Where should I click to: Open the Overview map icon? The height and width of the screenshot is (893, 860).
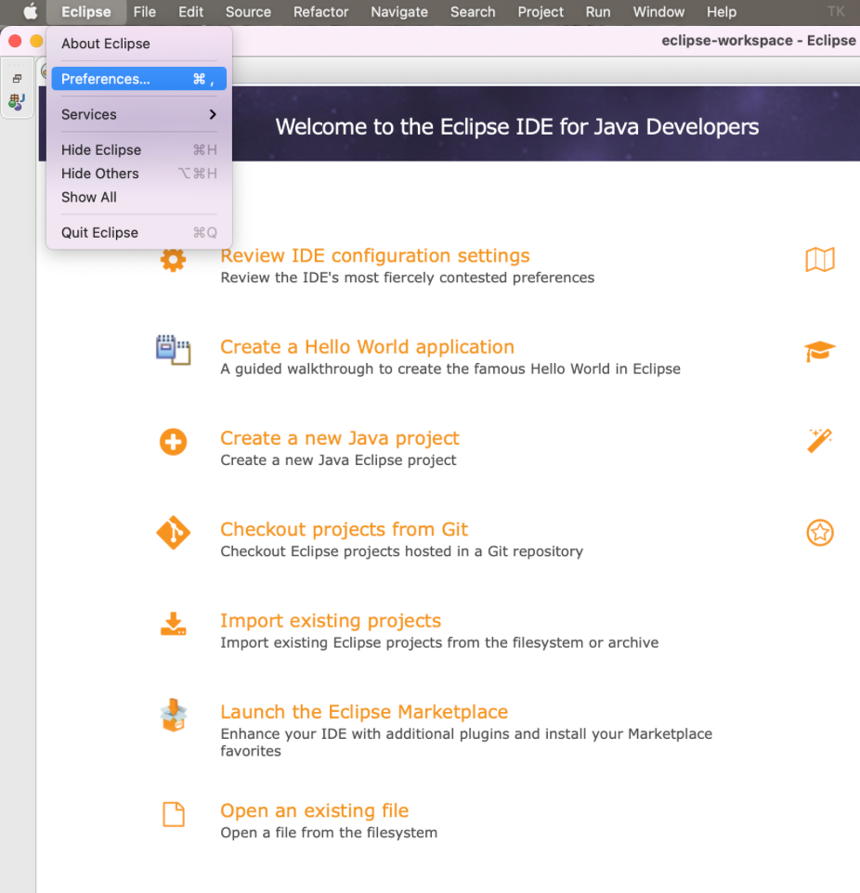click(x=820, y=260)
